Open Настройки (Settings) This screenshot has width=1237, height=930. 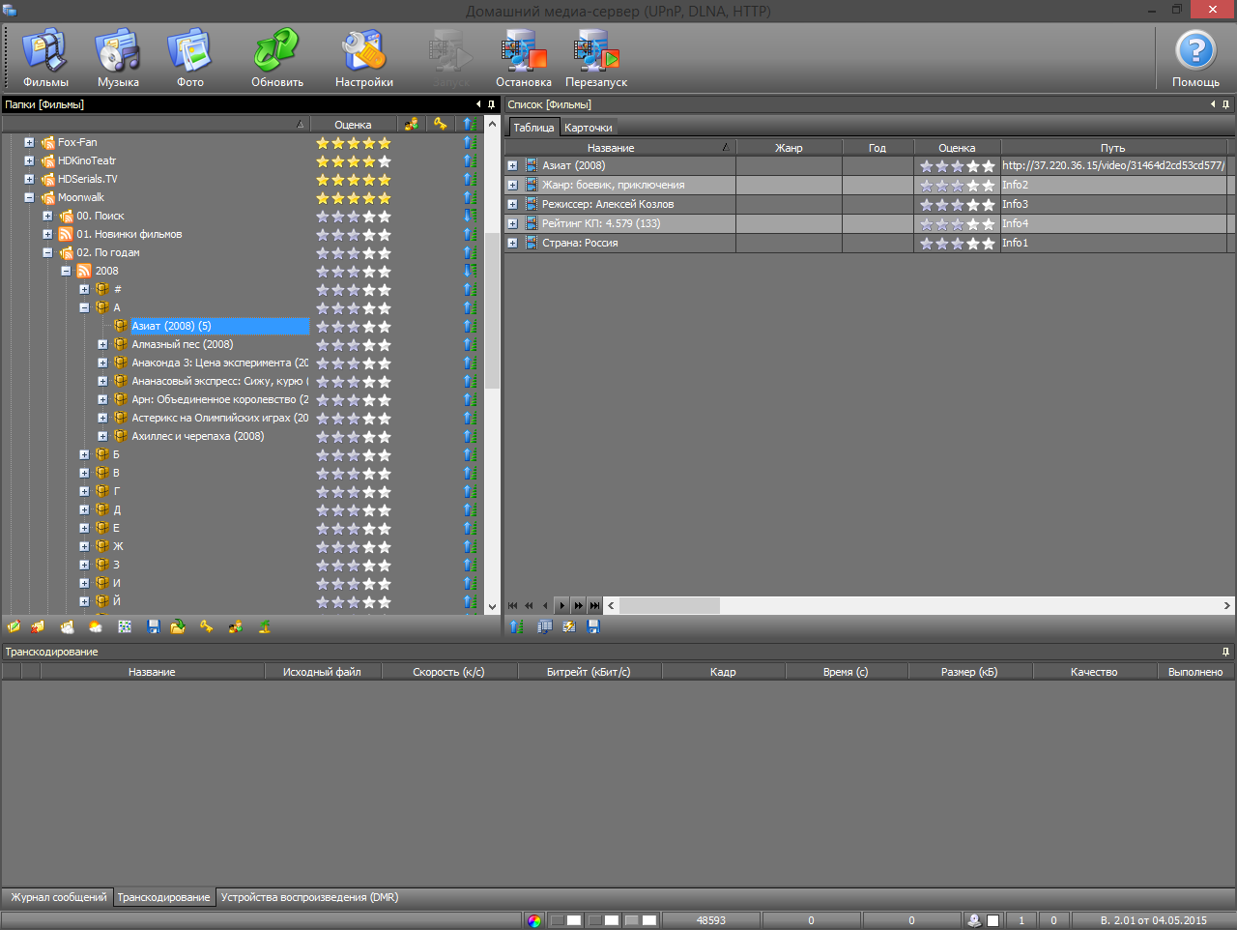pos(364,58)
